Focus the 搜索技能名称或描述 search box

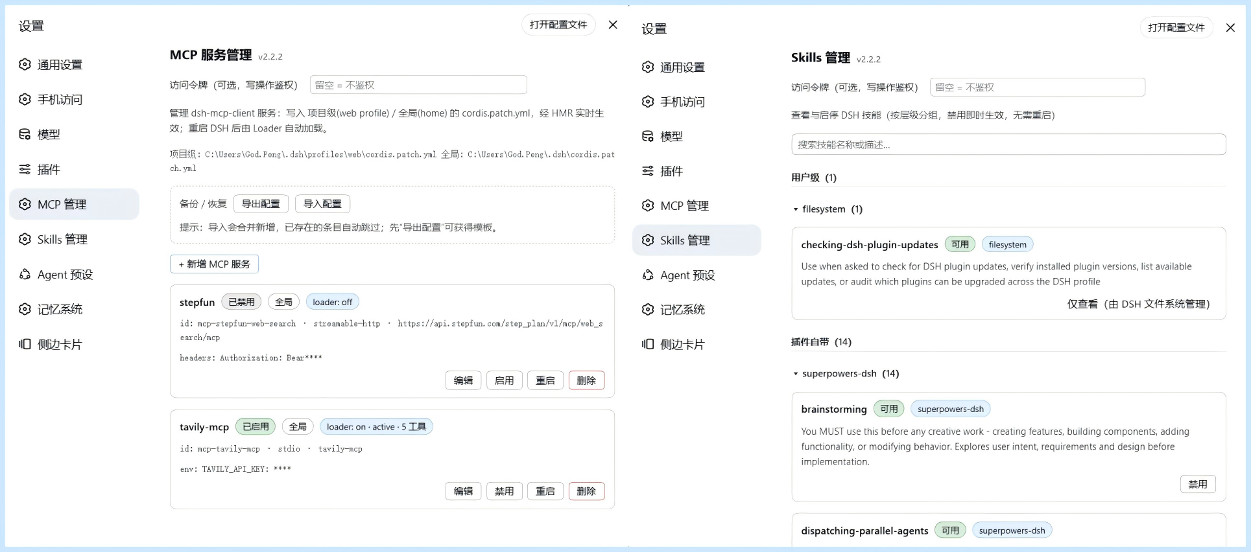pyautogui.click(x=1008, y=144)
